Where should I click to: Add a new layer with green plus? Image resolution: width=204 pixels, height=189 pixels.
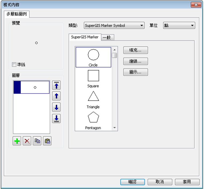click(x=17, y=141)
